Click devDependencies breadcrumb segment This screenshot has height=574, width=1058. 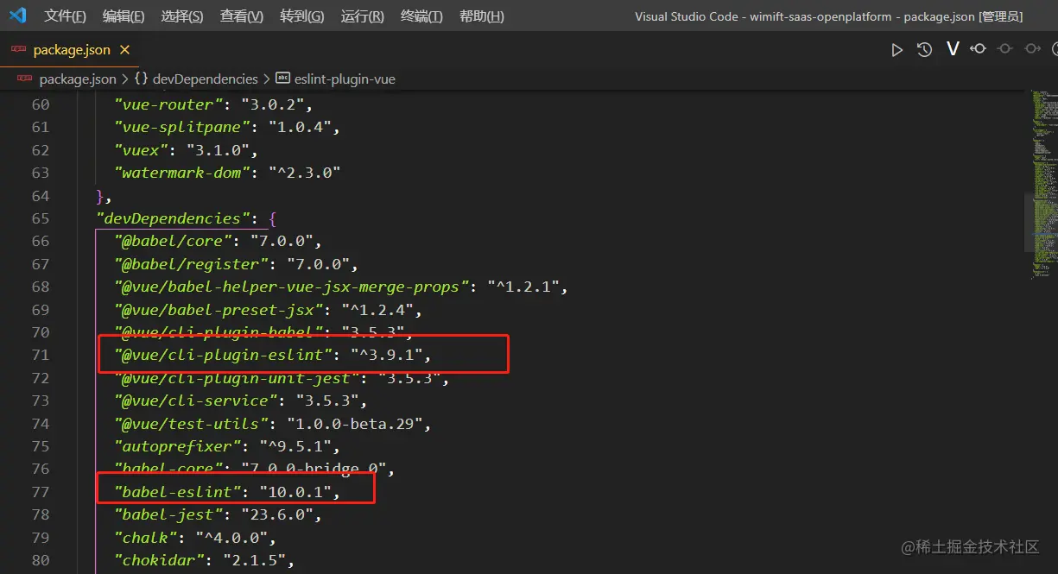click(206, 79)
